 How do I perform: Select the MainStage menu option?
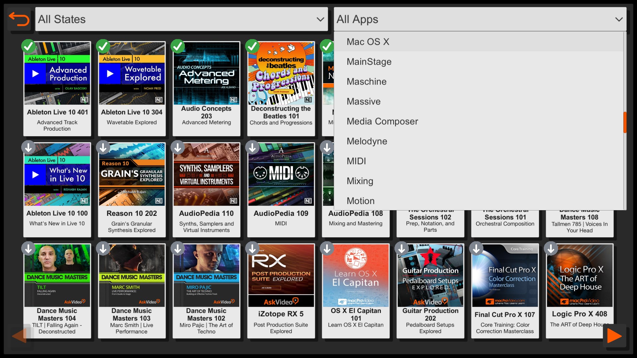pyautogui.click(x=369, y=62)
